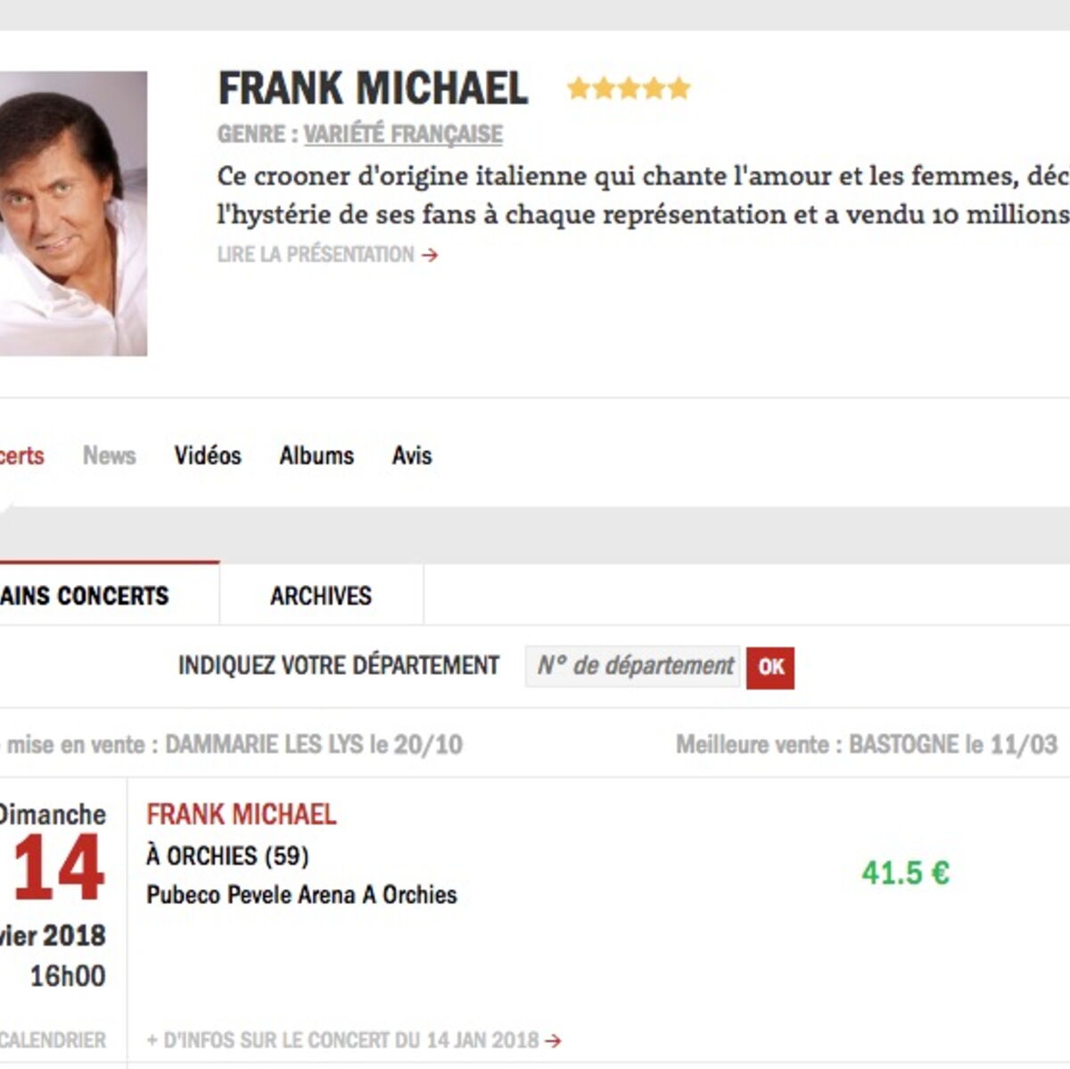Screen dimensions: 1070x1069
Task: Click the Pubeco Pevele Arena venue name
Action: coord(301,894)
